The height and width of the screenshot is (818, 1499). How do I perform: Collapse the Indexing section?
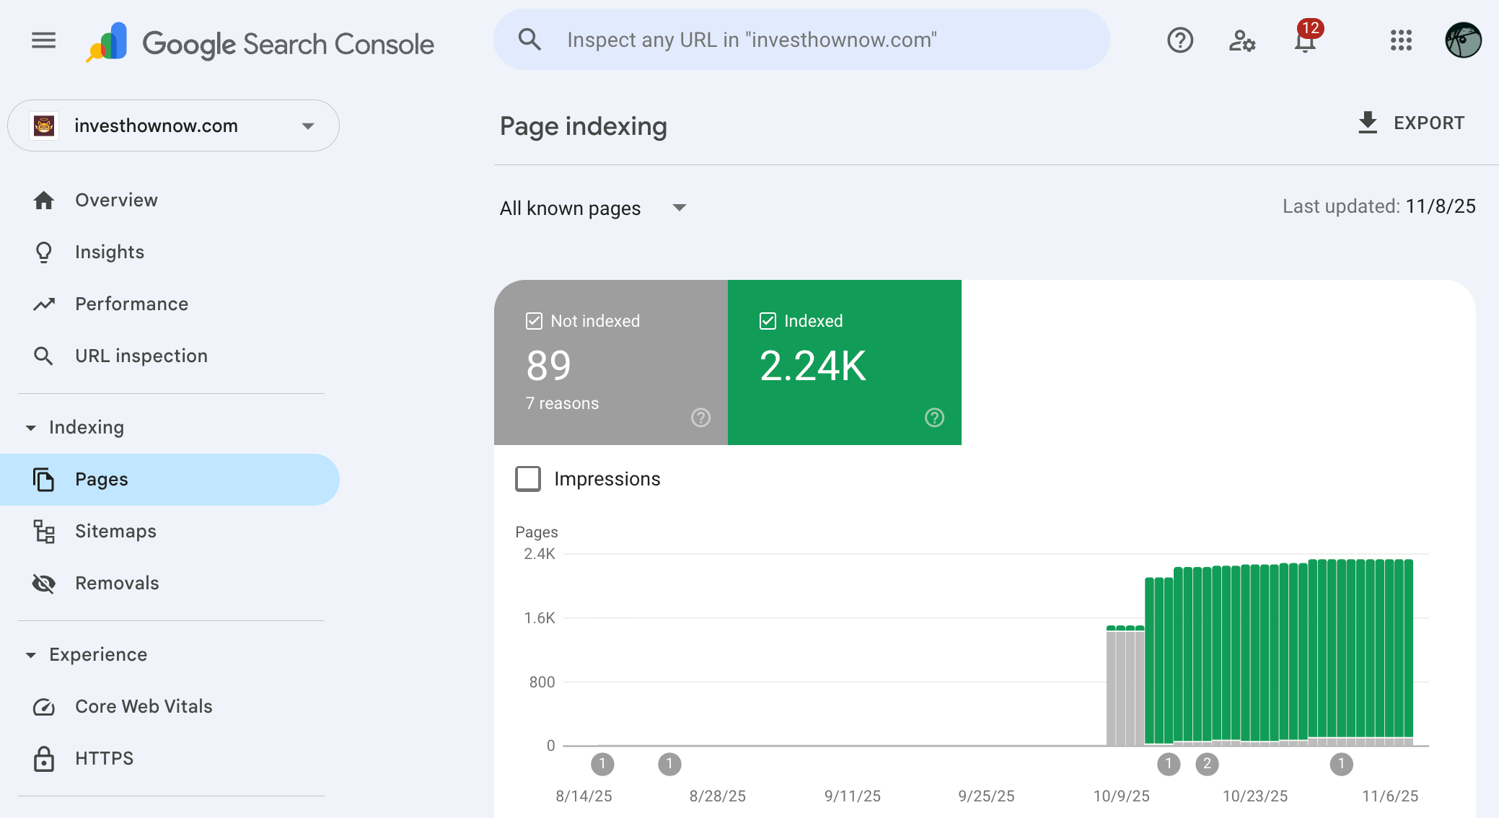coord(31,428)
